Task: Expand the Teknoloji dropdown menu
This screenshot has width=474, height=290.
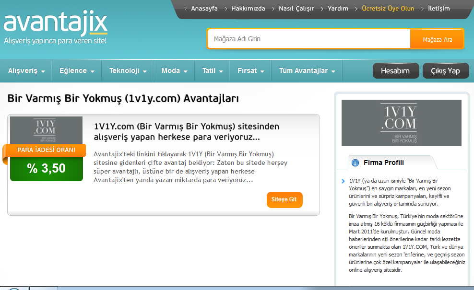Action: 128,70
